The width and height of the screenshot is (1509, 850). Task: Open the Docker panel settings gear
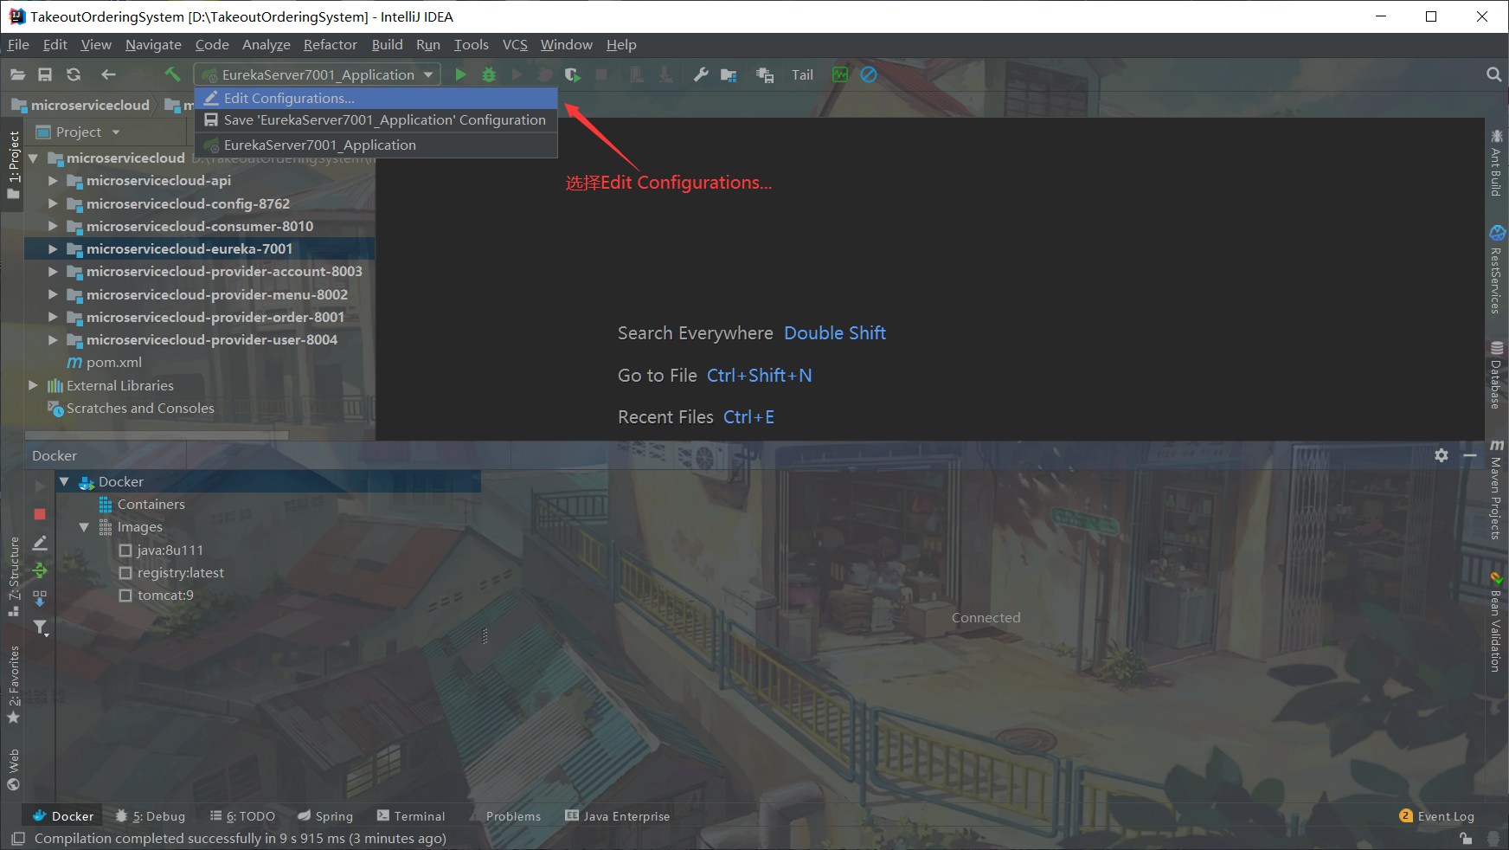click(1442, 454)
